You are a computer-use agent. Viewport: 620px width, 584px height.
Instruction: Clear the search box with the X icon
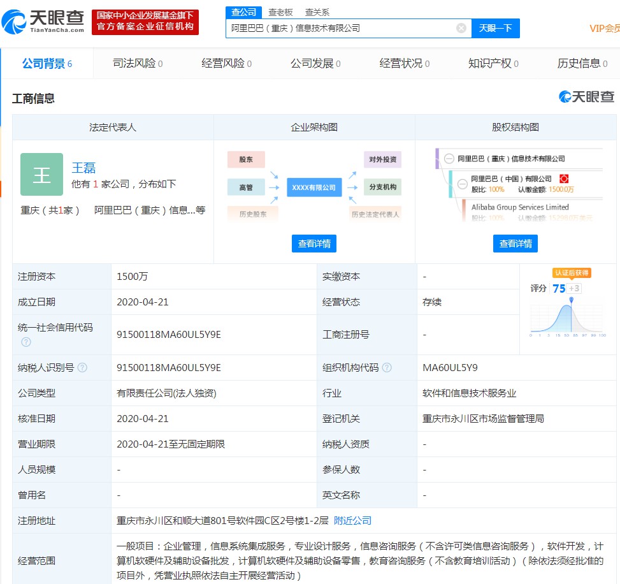(461, 28)
